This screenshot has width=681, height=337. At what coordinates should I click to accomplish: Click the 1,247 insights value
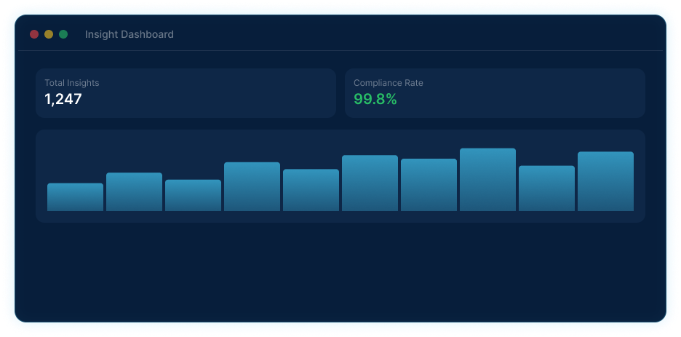[x=63, y=100]
